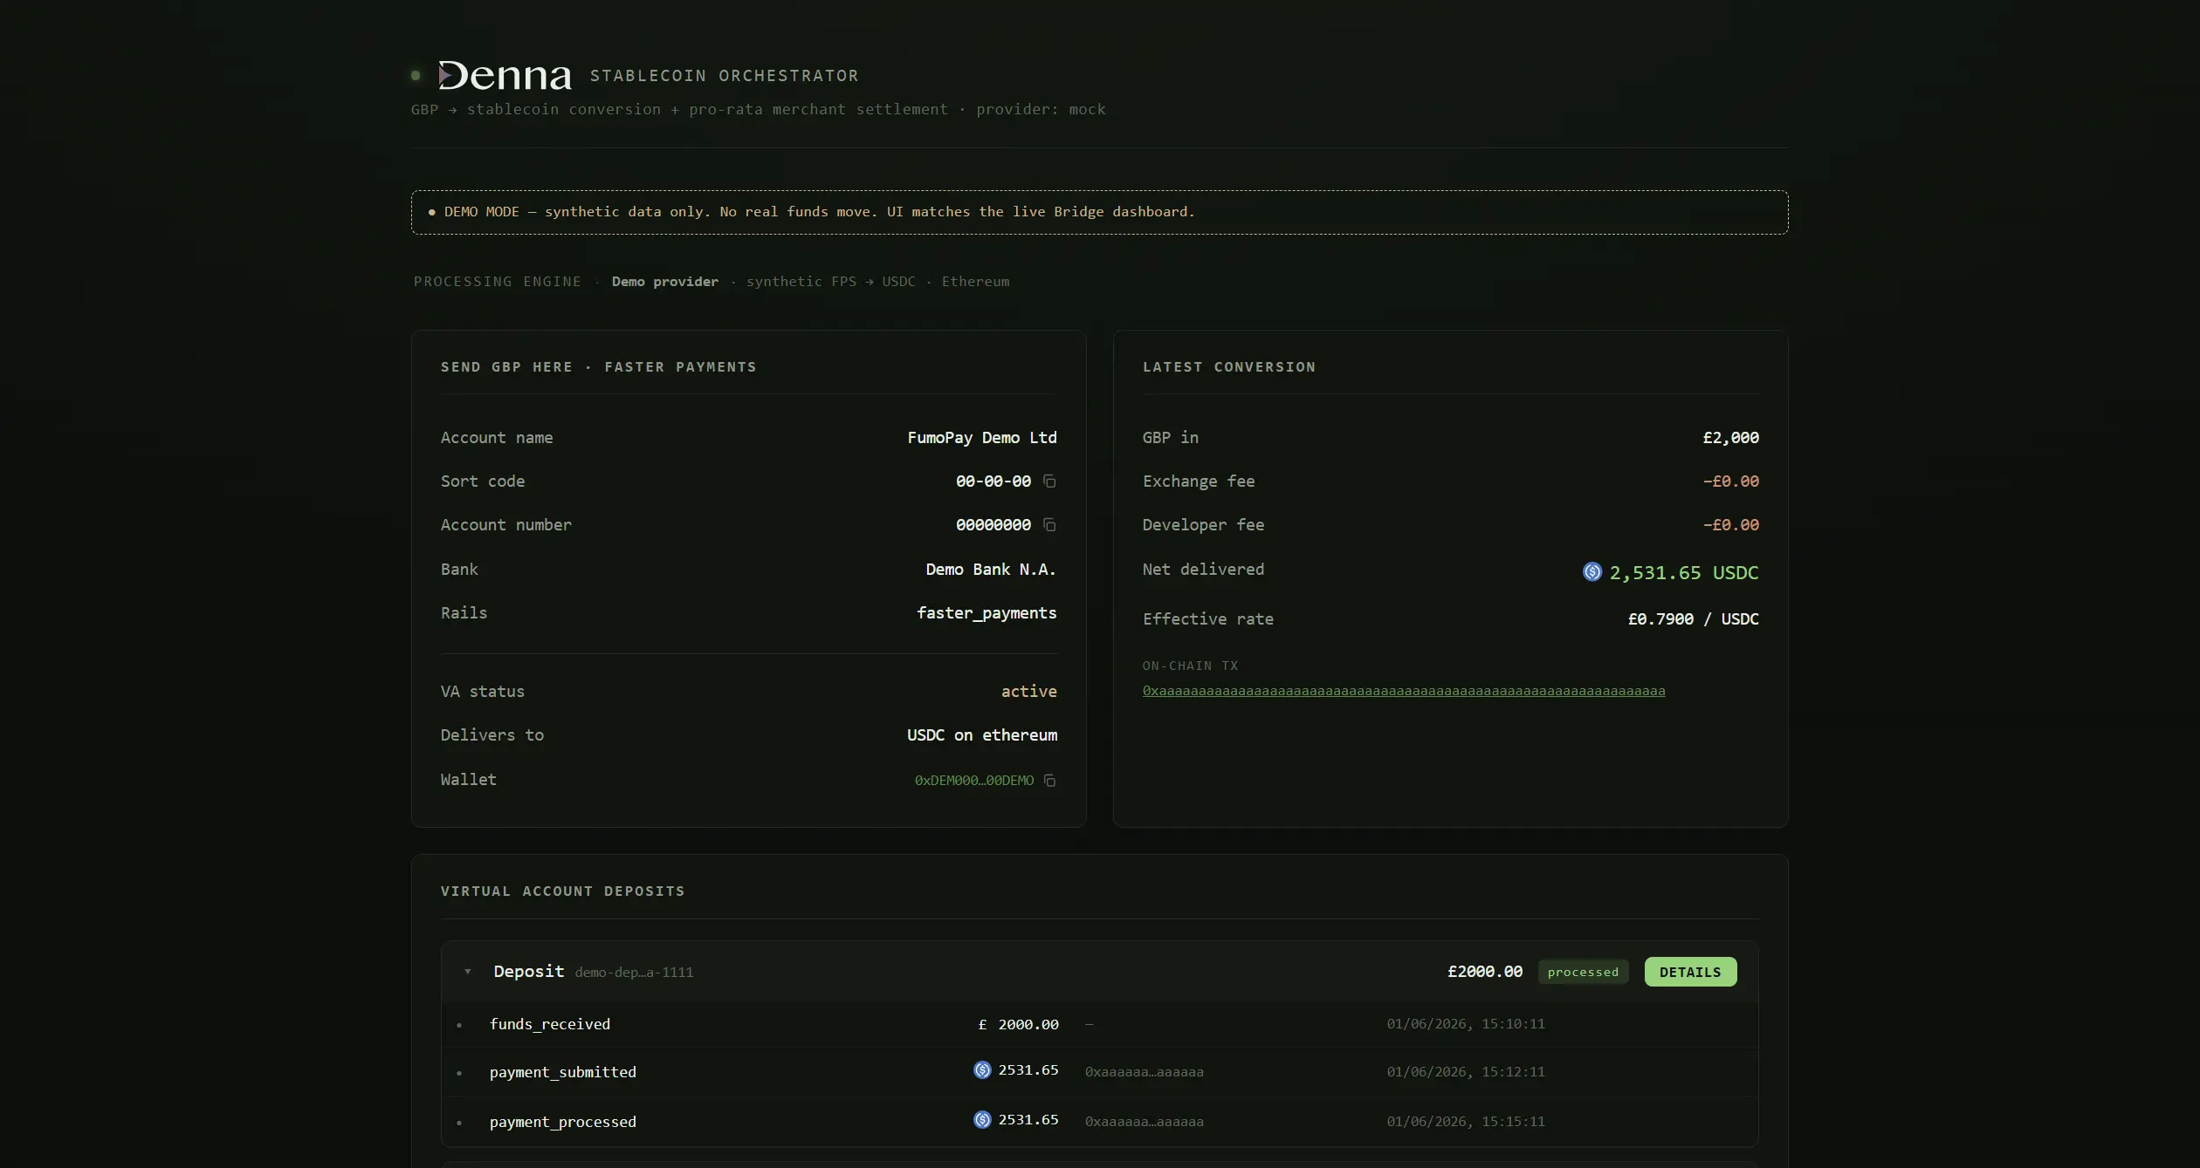Viewport: 2200px width, 1168px height.
Task: Click the VA status value active
Action: click(x=1029, y=692)
